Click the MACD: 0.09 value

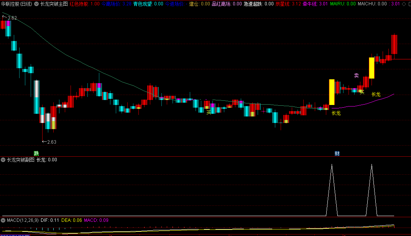click(96, 220)
